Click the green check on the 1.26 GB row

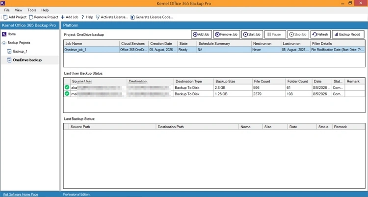(x=67, y=93)
